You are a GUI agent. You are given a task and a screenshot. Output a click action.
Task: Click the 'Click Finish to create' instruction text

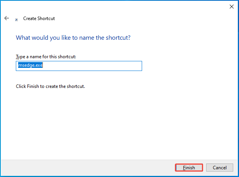(x=50, y=86)
